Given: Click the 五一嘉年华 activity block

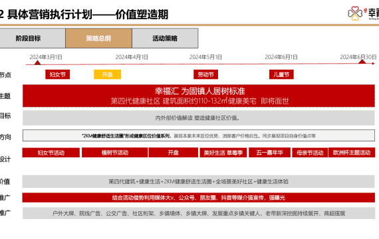Looking at the screenshot, I should point(269,153).
